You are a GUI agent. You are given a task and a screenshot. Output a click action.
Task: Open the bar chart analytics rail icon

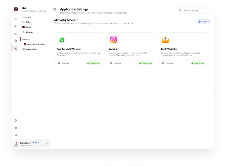[16, 26]
